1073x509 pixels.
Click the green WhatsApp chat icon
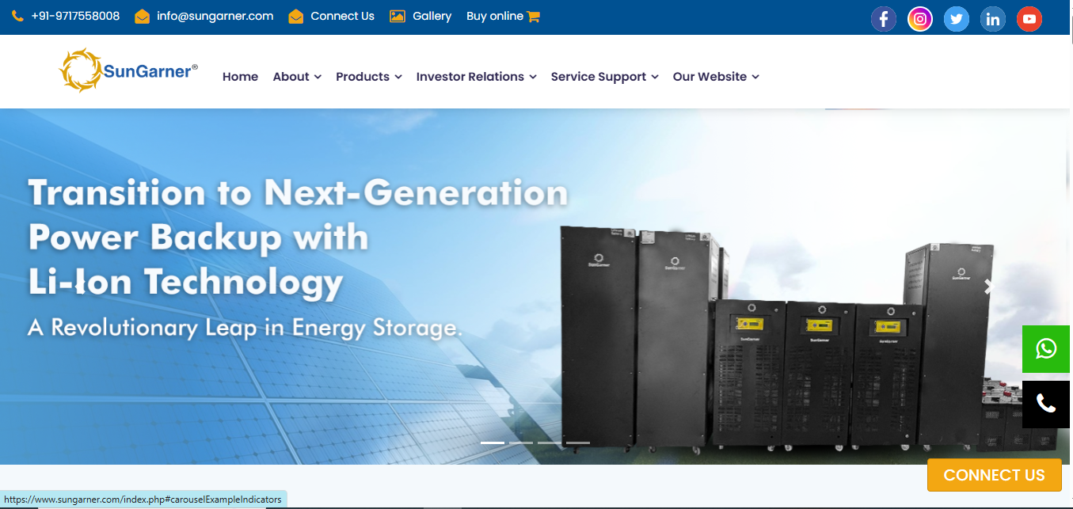pyautogui.click(x=1046, y=348)
